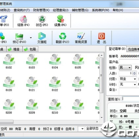Exit via the 退出 toolbar icon

102,38
